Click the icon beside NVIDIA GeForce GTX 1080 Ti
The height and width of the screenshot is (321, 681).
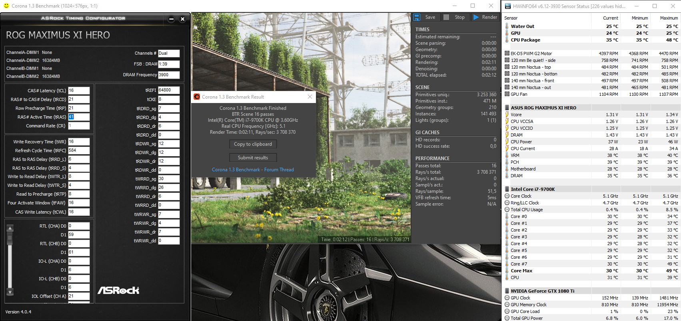point(507,291)
